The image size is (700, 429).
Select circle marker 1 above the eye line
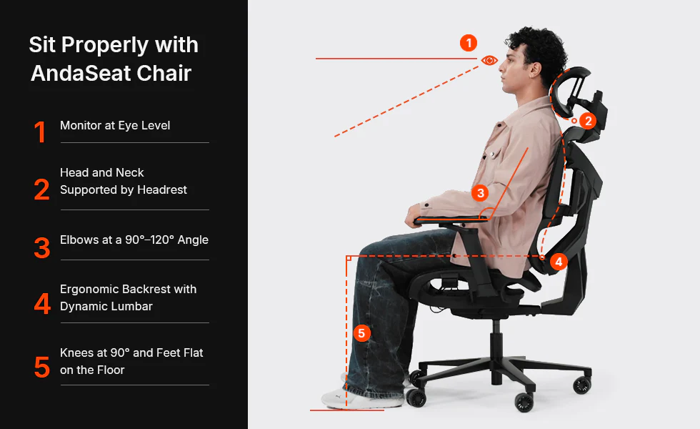click(469, 43)
